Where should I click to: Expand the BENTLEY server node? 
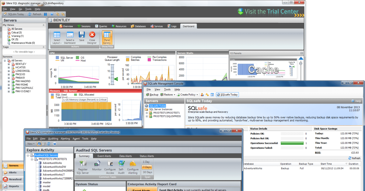9,64
